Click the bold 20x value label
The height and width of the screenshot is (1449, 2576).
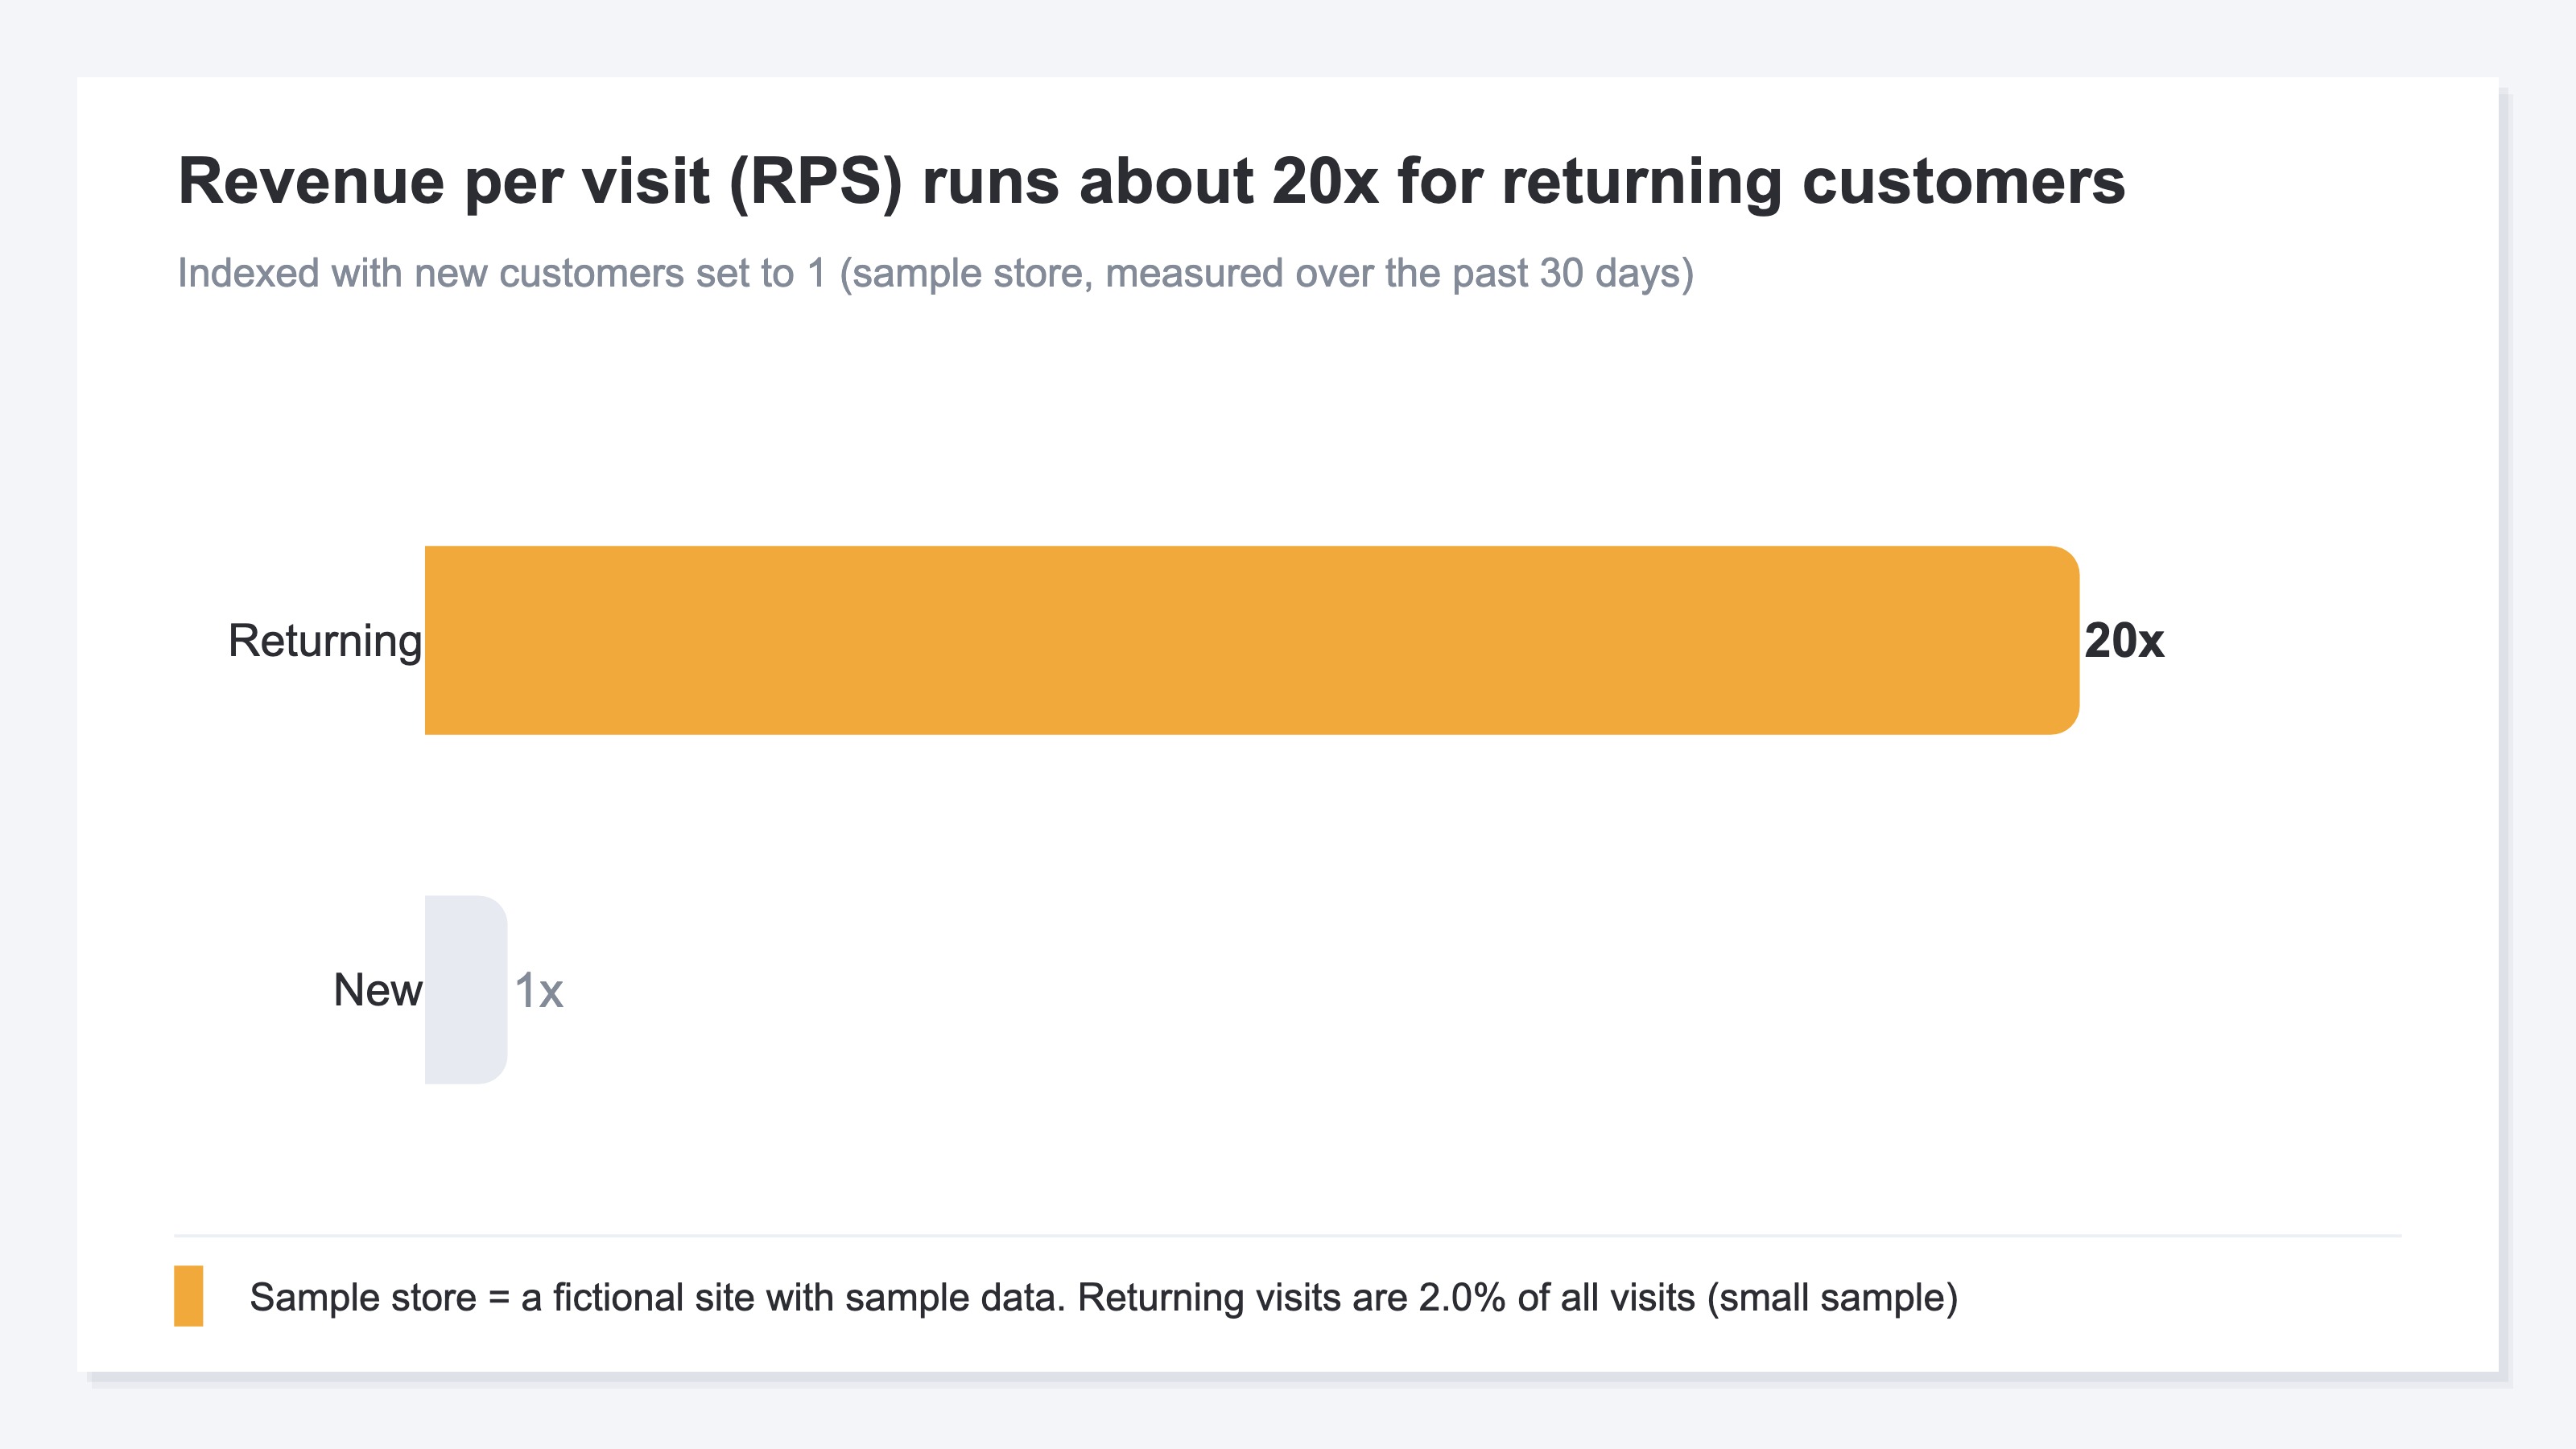2124,641
